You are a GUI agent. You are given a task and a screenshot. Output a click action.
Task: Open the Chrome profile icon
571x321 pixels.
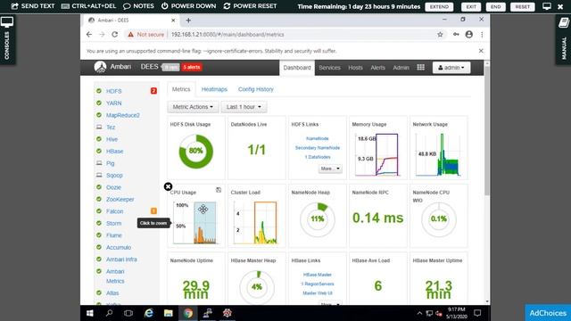tap(469, 34)
